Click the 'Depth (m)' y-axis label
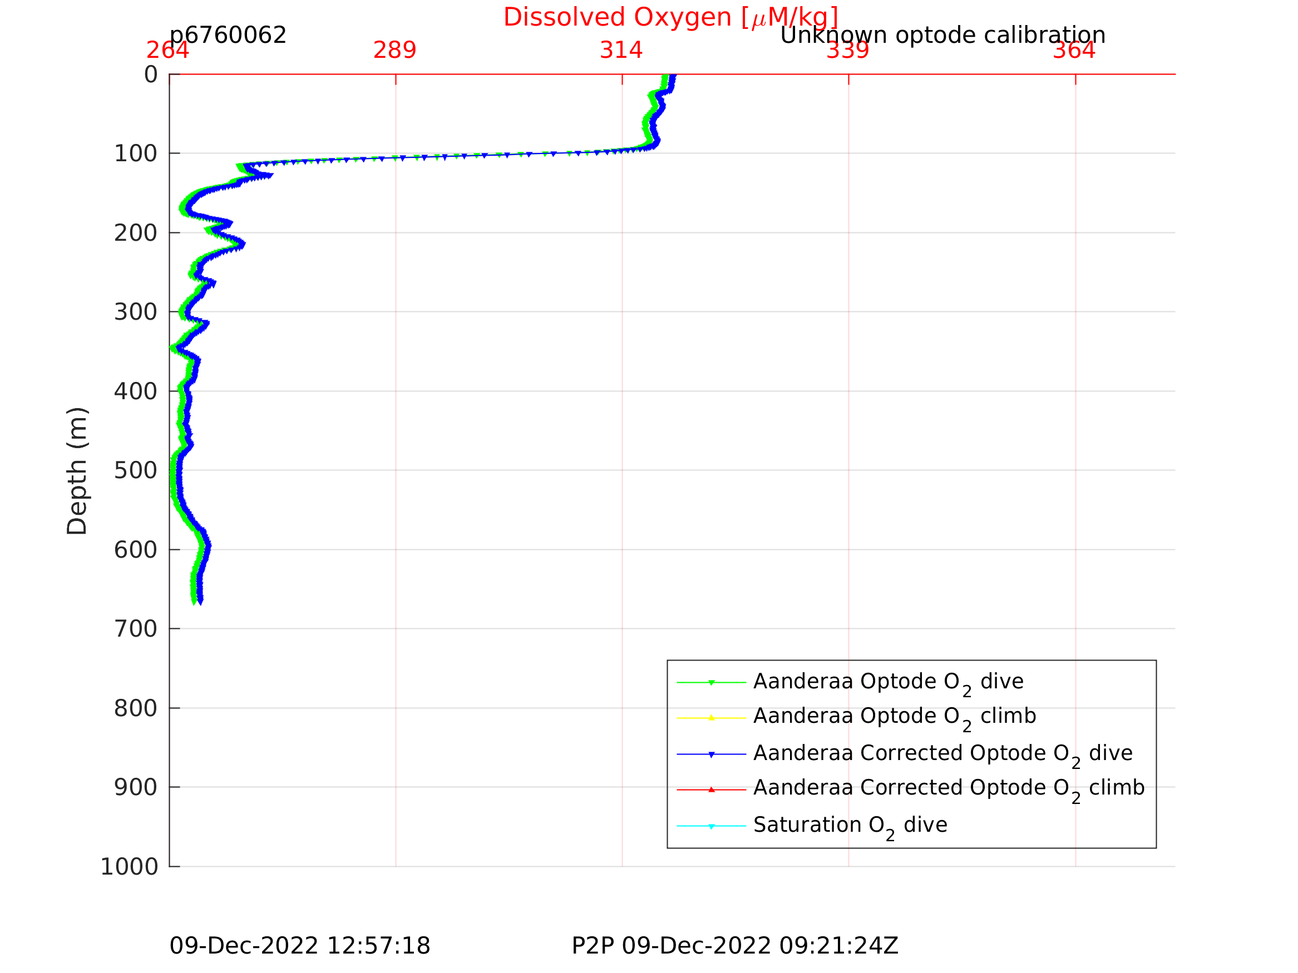Image resolution: width=1298 pixels, height=973 pixels. [x=77, y=470]
